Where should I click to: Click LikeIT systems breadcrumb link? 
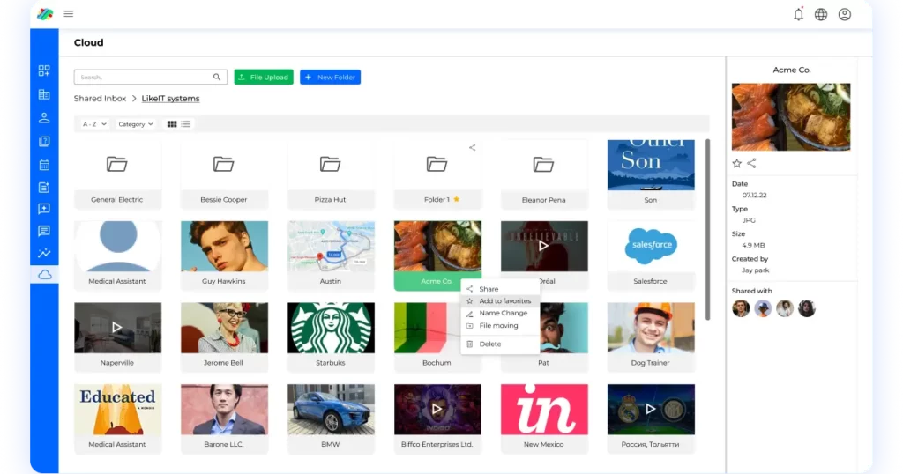[x=170, y=99]
